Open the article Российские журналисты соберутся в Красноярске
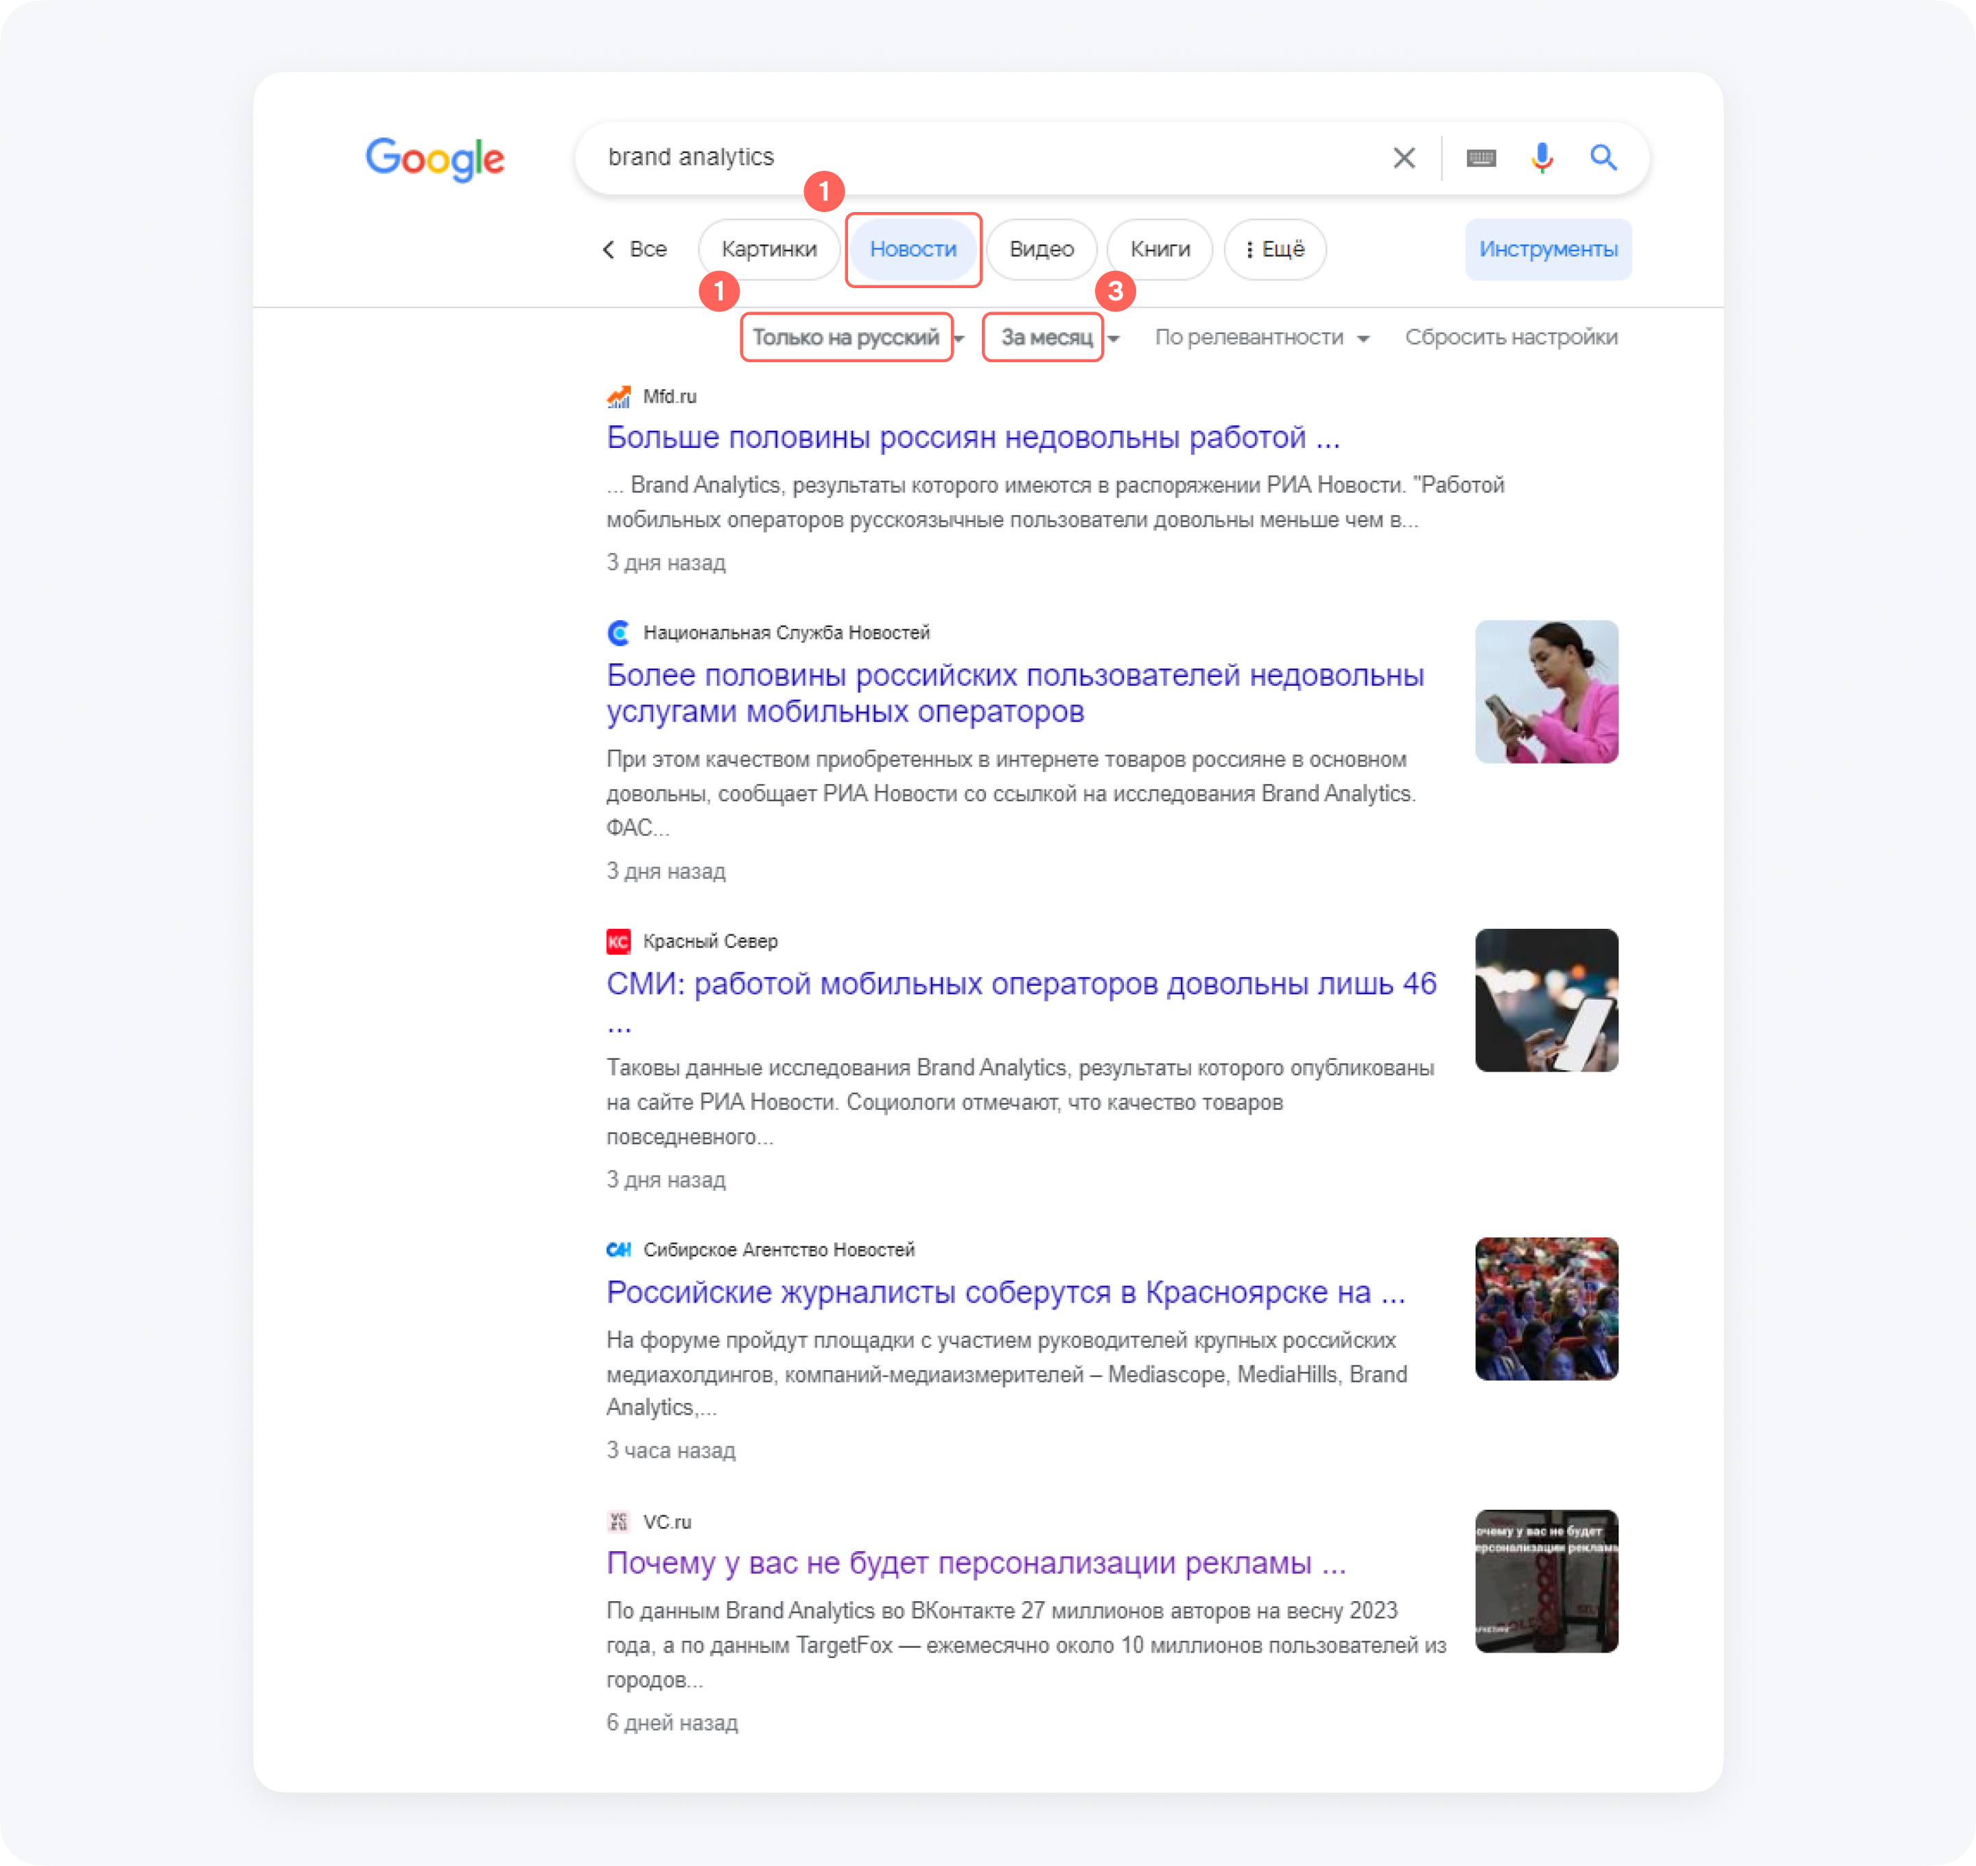The height and width of the screenshot is (1866, 1976). 1006,1292
